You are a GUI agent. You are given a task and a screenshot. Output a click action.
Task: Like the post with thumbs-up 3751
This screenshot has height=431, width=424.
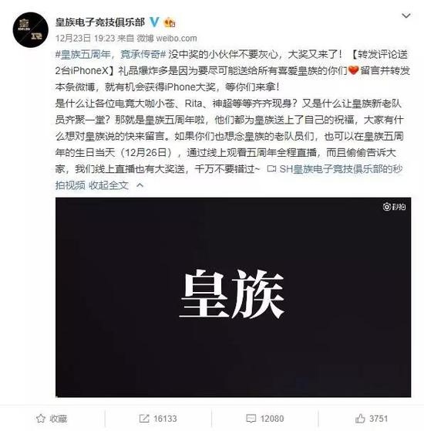pyautogui.click(x=372, y=419)
